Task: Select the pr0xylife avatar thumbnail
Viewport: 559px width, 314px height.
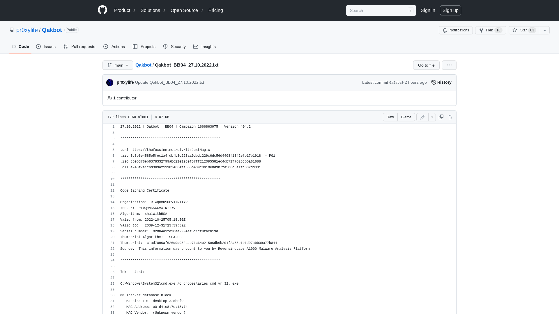Action: click(110, 83)
